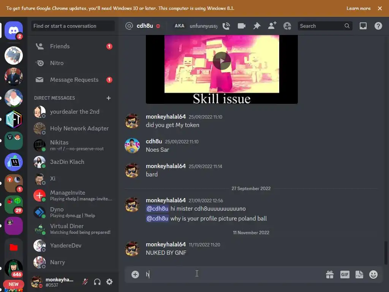Viewport: 389px width, 292px height.
Task: Open DM with Narry
Action: pos(73,262)
